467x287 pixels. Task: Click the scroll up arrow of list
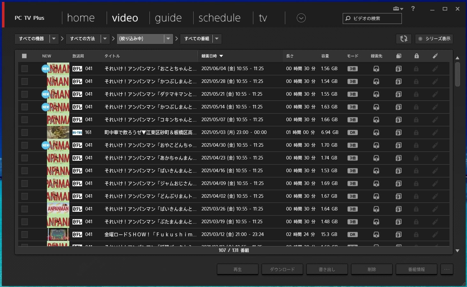coord(457,58)
